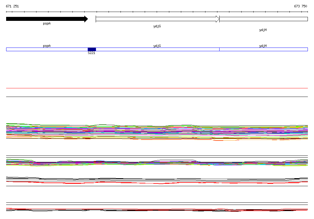Click the pspA label under the black arrow
Image resolution: width=314 pixels, height=219 pixels.
click(47, 24)
